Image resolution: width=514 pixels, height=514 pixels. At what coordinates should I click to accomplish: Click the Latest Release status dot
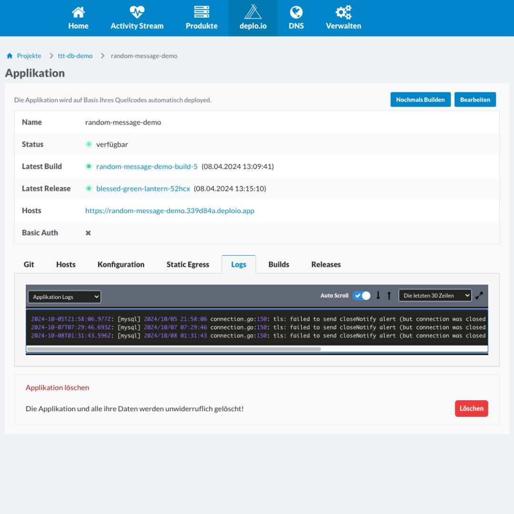click(x=89, y=188)
